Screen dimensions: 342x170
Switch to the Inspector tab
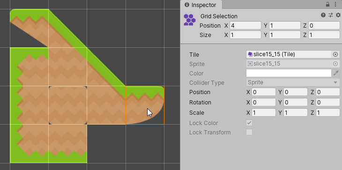[x=201, y=5]
